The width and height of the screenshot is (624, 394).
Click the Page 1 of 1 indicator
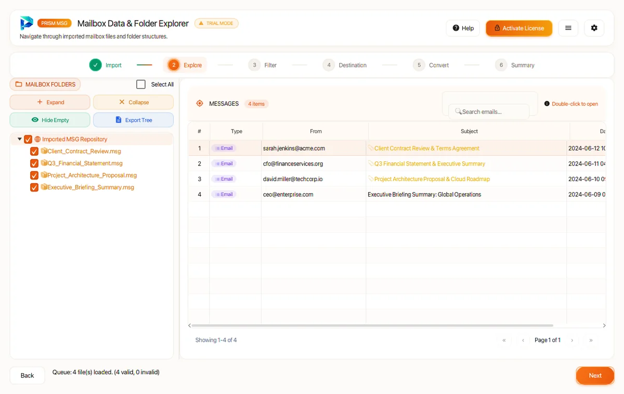tap(548, 340)
